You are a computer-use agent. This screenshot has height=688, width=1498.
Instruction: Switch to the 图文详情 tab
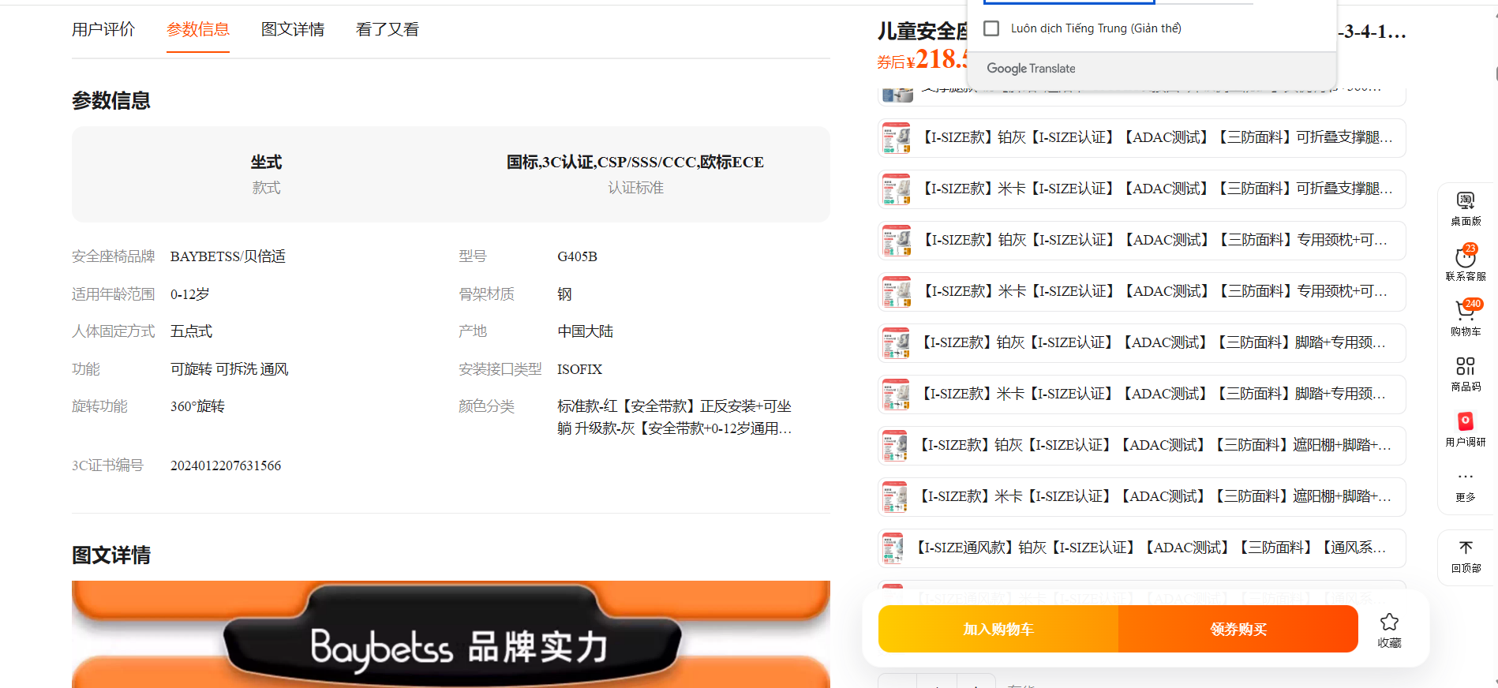(293, 30)
